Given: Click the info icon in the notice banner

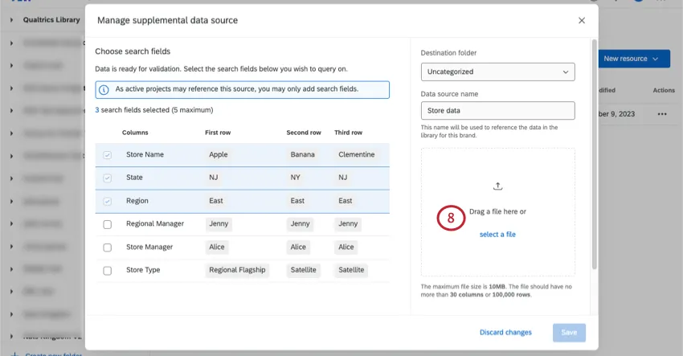Looking at the screenshot, I should click(x=104, y=89).
